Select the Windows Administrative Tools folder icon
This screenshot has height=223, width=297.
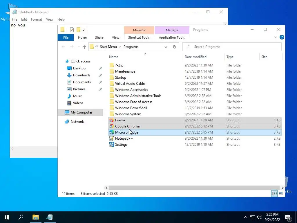pos(112,96)
